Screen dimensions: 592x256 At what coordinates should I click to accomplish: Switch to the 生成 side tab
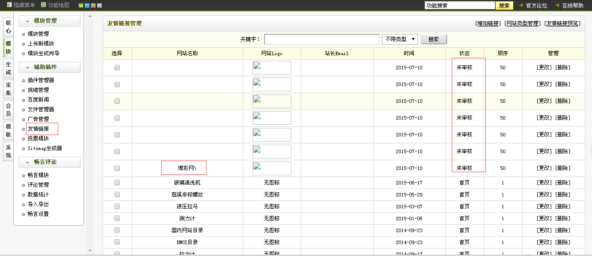8,68
